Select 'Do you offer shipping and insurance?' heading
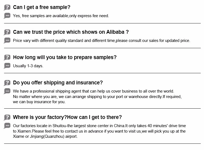This screenshot has height=150, width=204. click(58, 83)
